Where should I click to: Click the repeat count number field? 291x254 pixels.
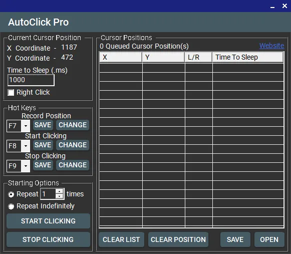click(x=48, y=194)
